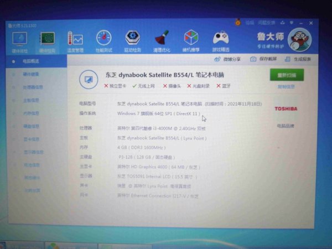Click the 光盘刻录 status indicator

click(199, 86)
